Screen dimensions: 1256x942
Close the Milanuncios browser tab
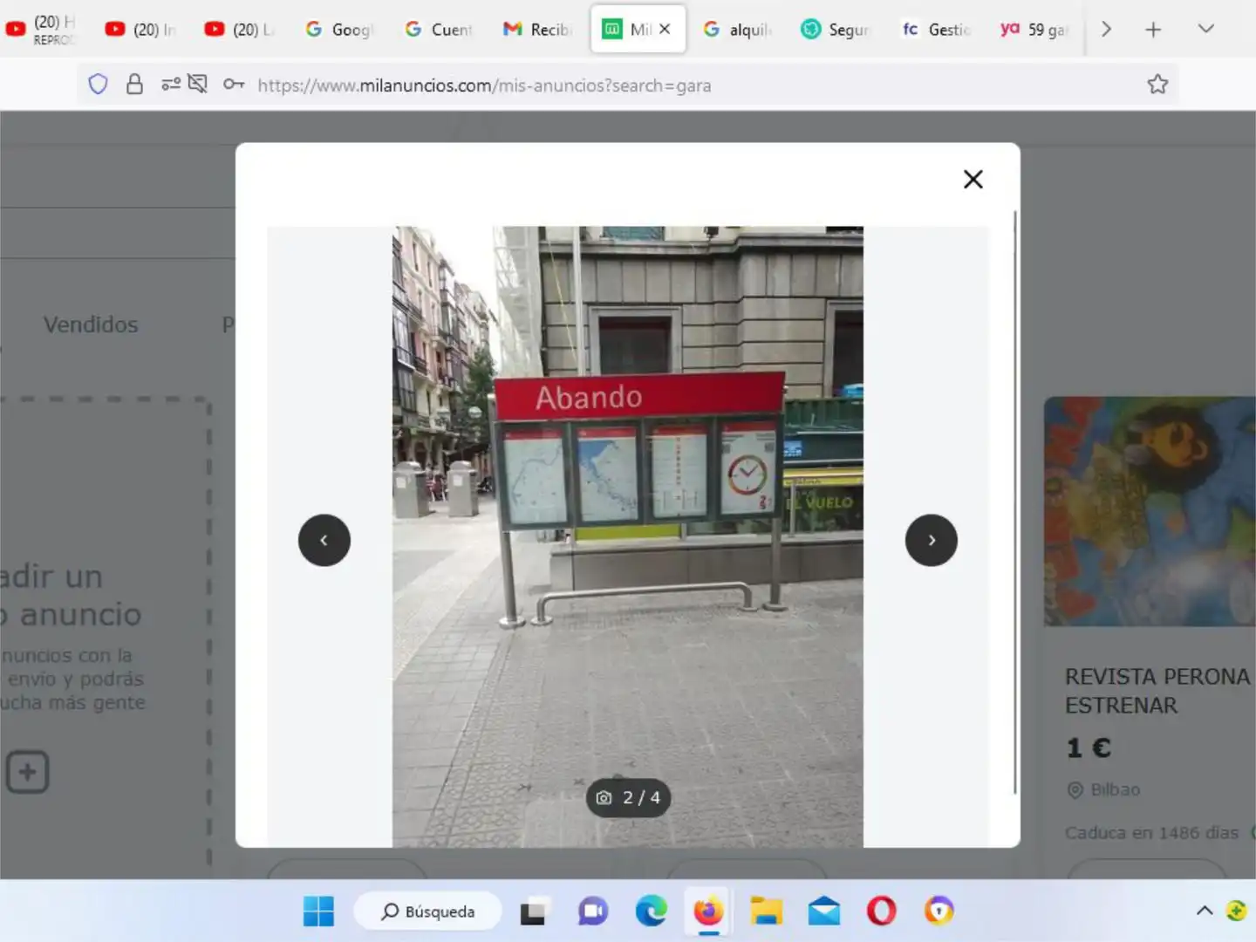[665, 29]
